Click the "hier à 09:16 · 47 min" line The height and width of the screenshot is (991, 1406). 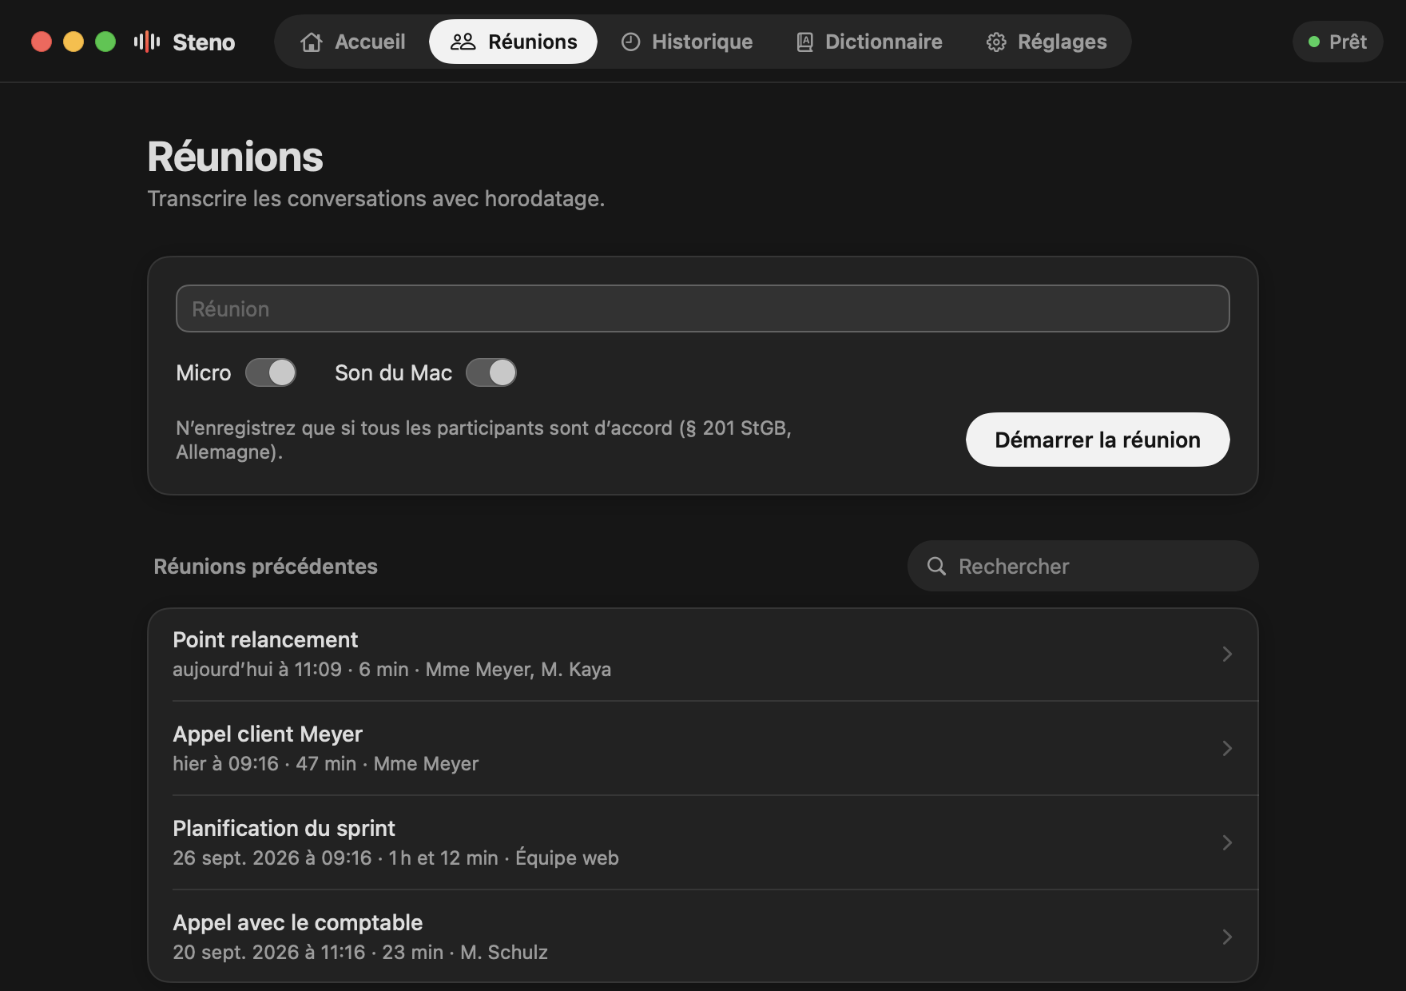(x=325, y=763)
